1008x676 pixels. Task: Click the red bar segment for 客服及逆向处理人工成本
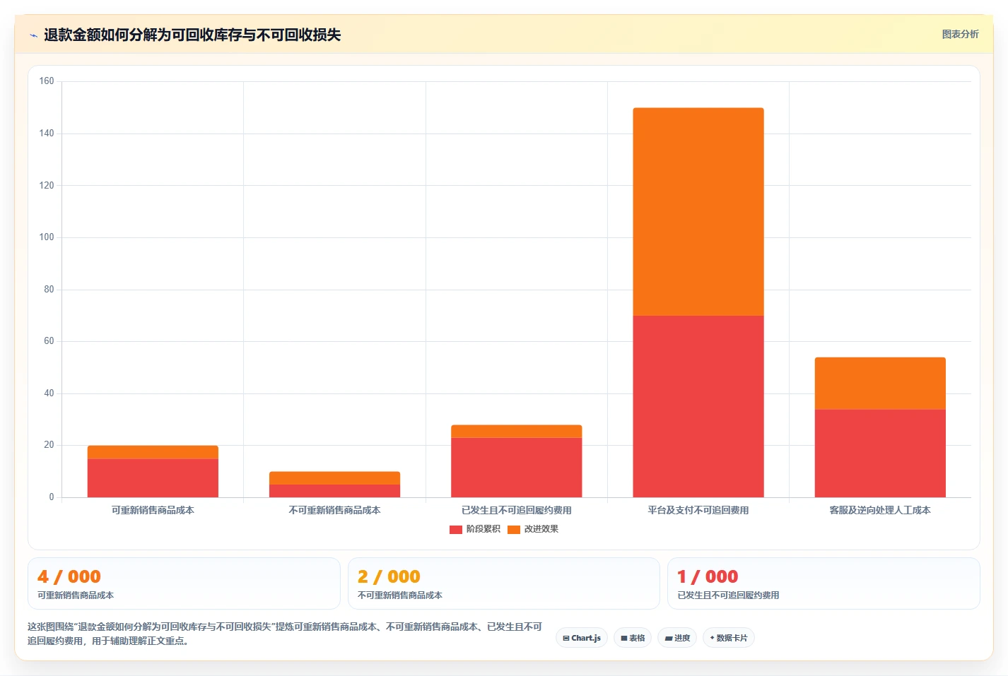880,453
